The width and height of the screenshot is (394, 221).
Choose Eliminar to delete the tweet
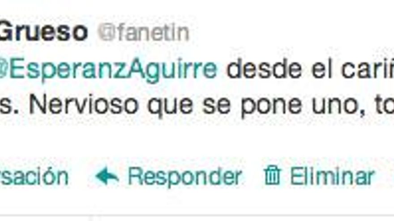pyautogui.click(x=332, y=176)
